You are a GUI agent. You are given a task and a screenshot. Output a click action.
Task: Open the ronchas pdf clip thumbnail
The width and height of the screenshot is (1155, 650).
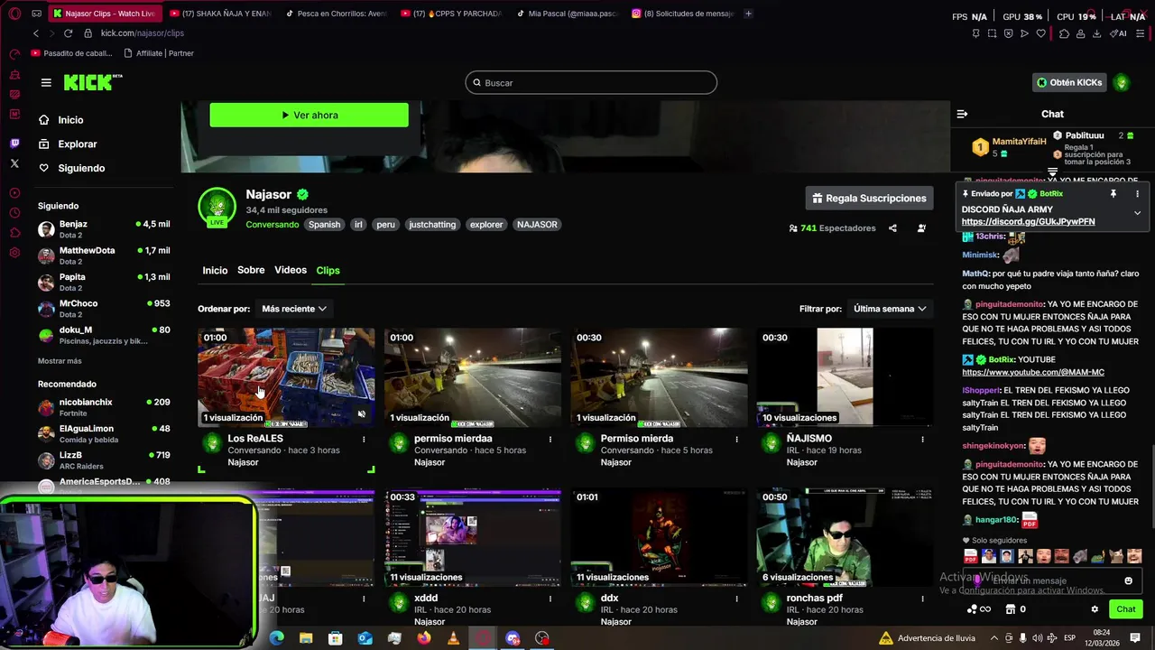coord(845,536)
